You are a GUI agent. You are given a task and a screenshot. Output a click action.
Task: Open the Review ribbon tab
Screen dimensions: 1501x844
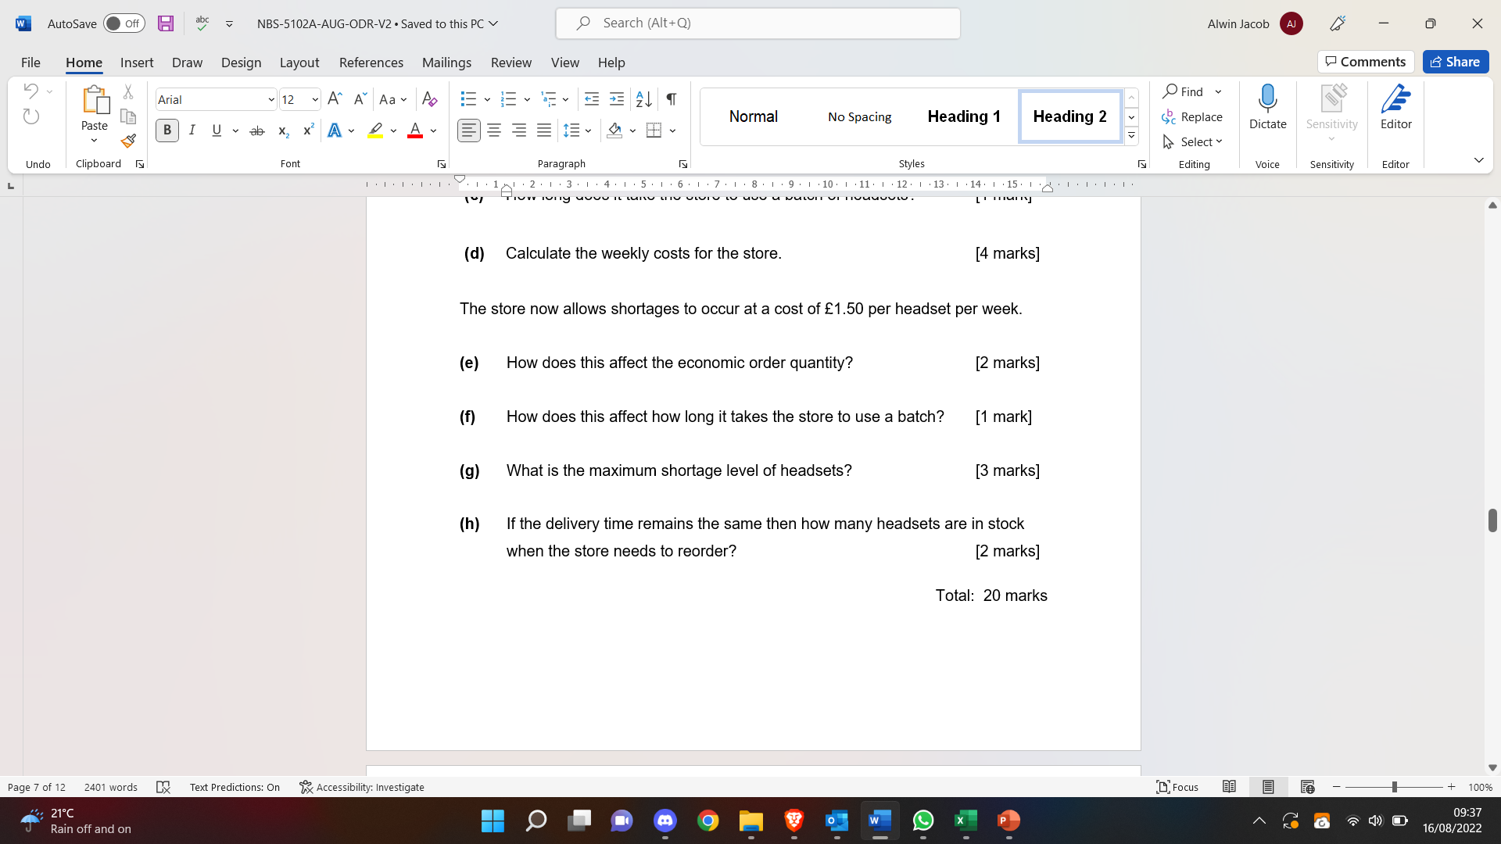click(x=510, y=63)
